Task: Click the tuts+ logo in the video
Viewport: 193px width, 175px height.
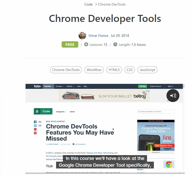Action: (x=37, y=86)
